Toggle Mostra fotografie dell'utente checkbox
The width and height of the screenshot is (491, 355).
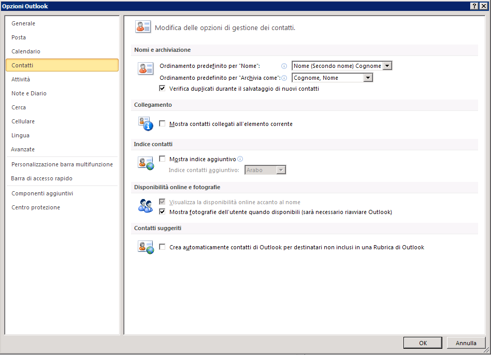coord(162,212)
